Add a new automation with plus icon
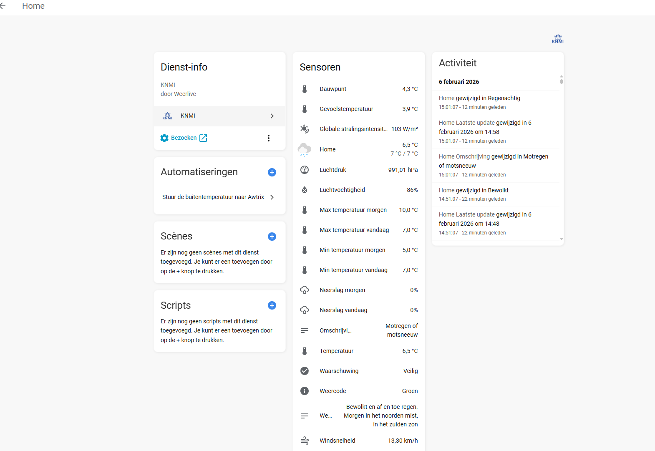Screen dimensions: 655x451 pos(272,172)
